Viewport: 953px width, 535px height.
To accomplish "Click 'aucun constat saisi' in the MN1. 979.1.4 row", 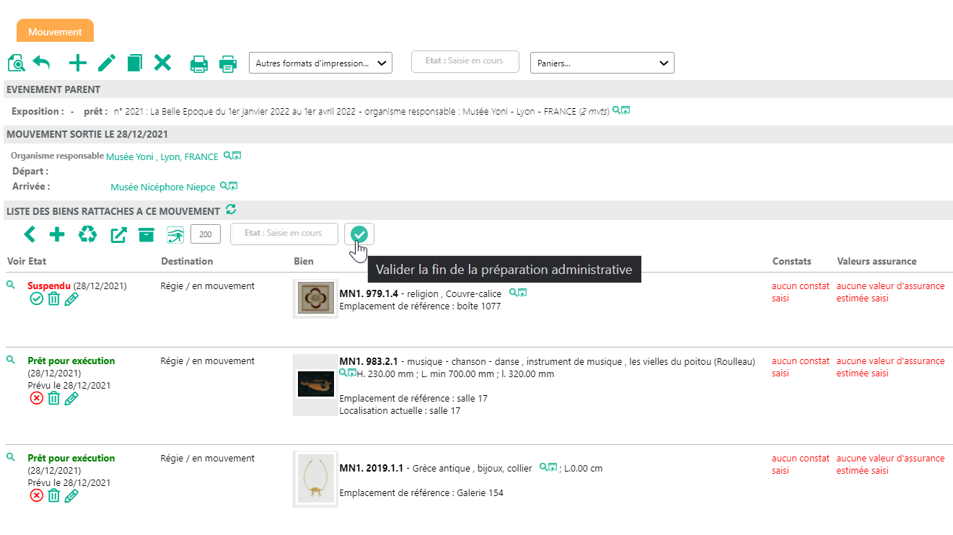I will pos(801,292).
